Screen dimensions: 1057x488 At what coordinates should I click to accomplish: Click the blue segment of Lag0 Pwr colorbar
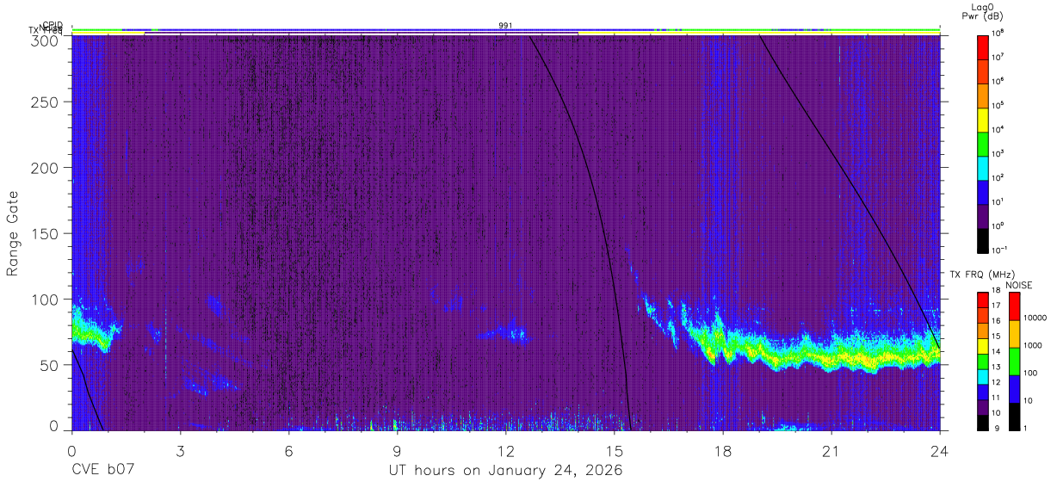(982, 191)
